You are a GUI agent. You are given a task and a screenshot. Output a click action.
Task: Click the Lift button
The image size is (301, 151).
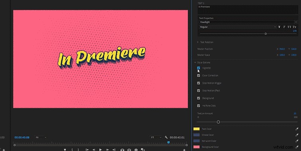[122, 150]
